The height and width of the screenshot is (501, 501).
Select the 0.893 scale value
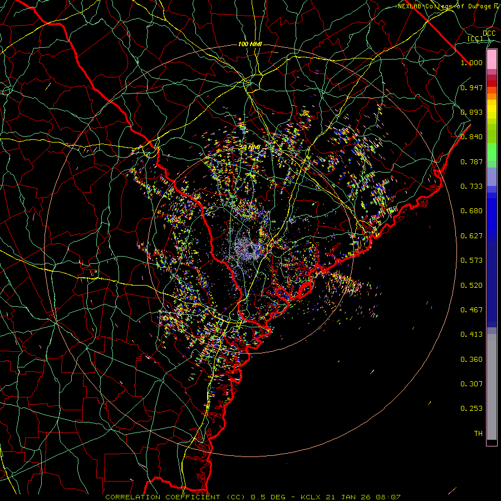tap(471, 112)
